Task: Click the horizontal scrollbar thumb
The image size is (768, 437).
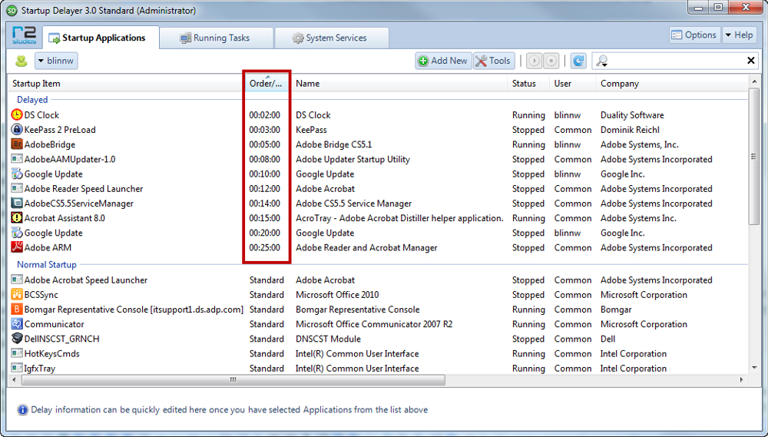Action: [x=233, y=379]
